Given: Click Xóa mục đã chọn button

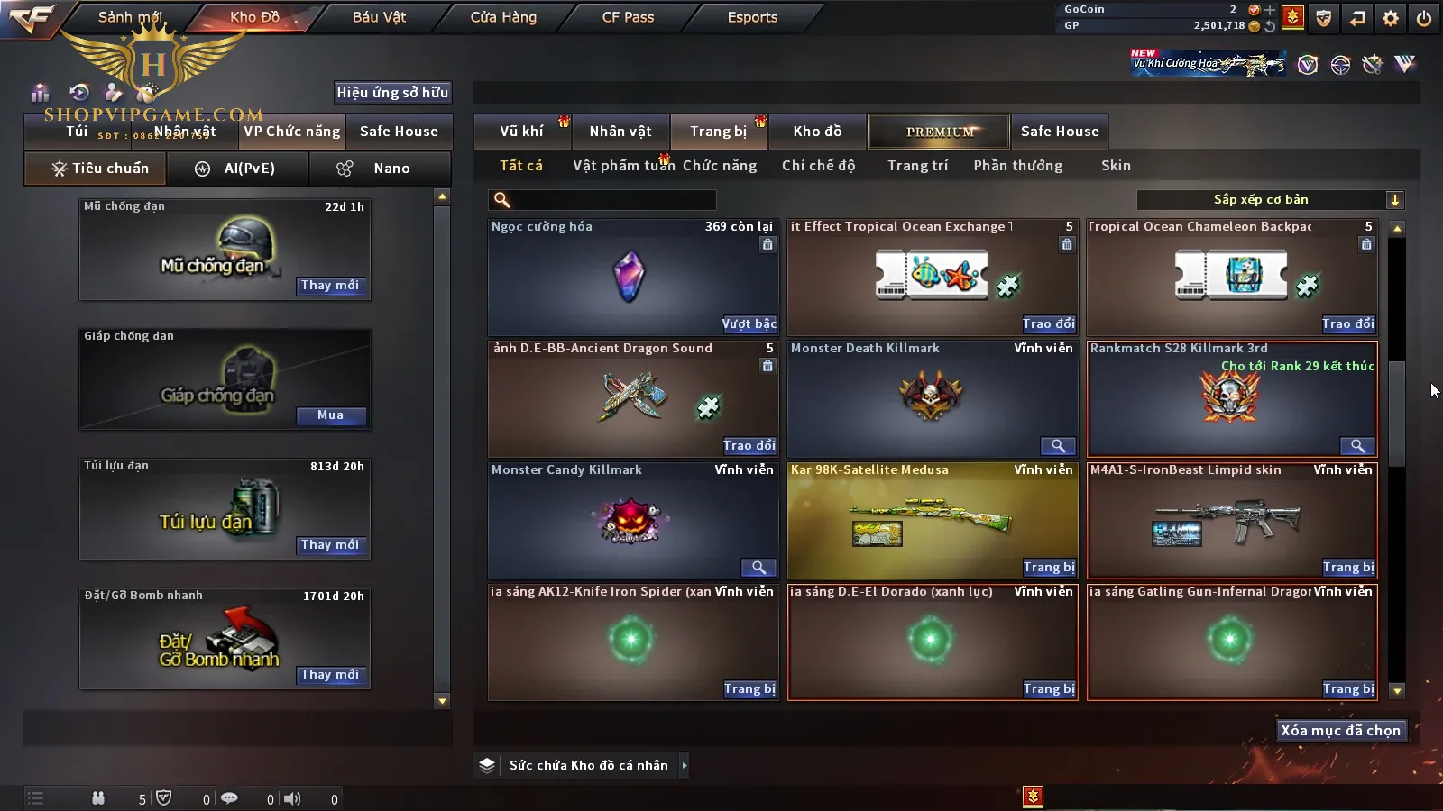Looking at the screenshot, I should 1340,731.
